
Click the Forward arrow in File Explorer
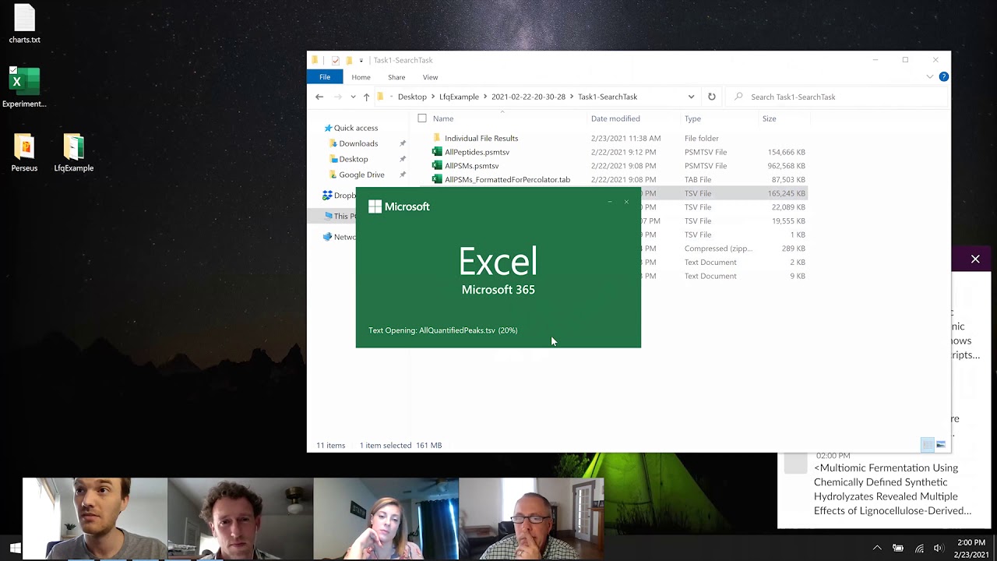point(337,97)
